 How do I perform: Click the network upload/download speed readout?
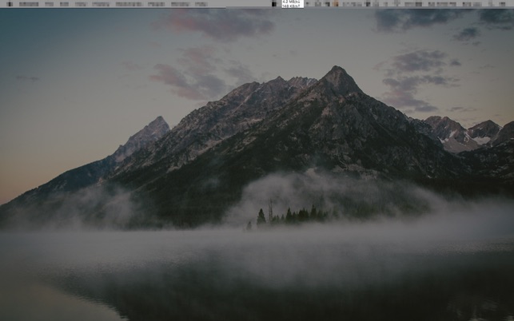tap(293, 4)
